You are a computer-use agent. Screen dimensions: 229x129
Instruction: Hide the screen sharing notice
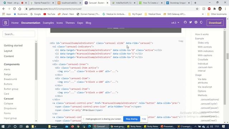click(144, 119)
